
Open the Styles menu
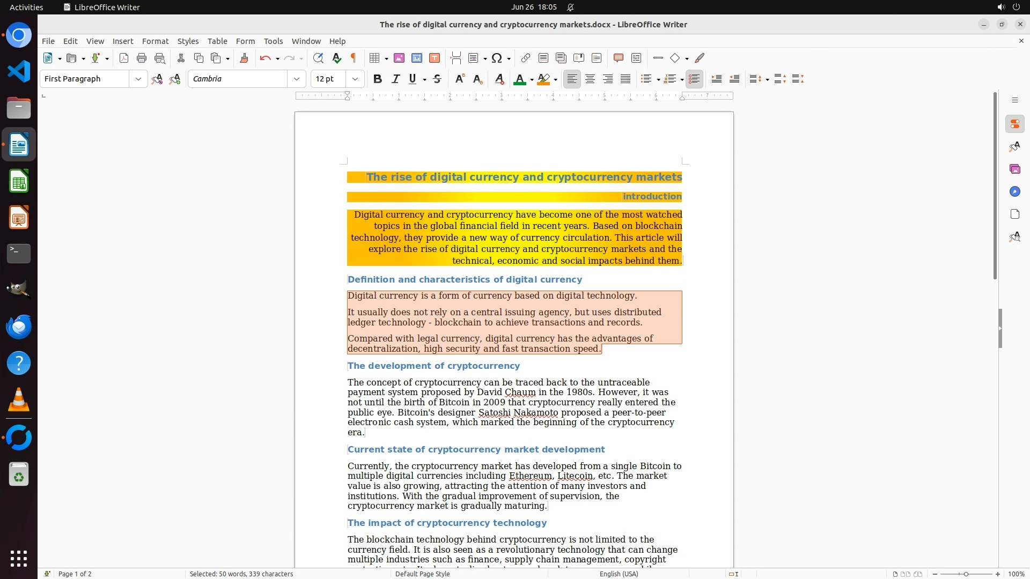[188, 41]
